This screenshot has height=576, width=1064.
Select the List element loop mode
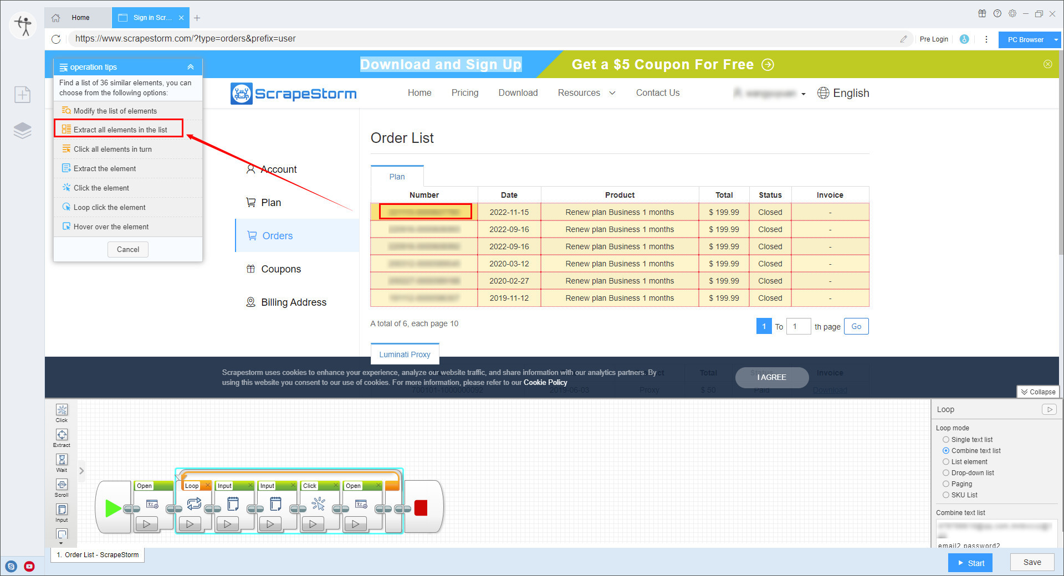[x=947, y=461]
